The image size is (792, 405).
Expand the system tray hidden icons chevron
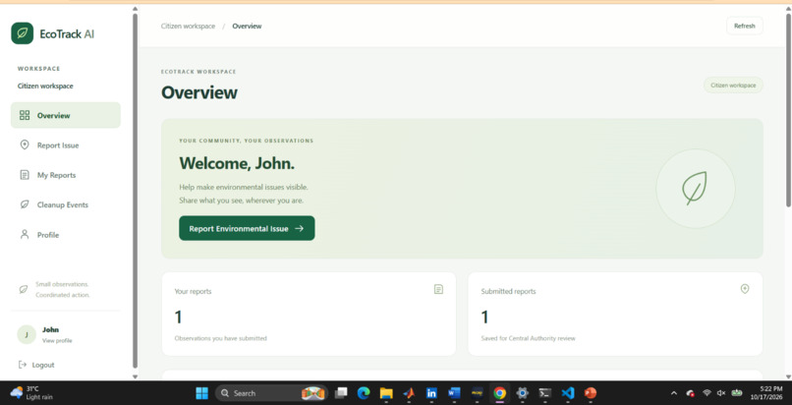coord(673,393)
